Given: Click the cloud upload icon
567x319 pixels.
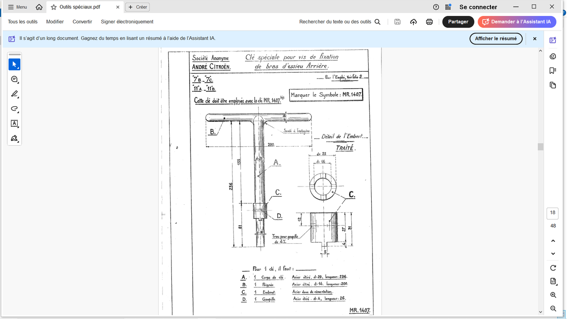Looking at the screenshot, I should click(x=413, y=22).
